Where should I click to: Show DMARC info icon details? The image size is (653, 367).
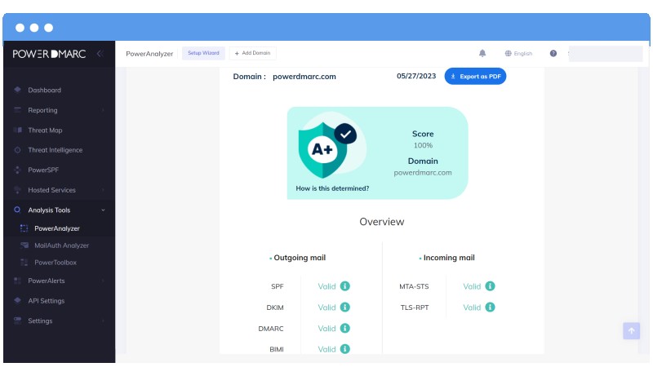(344, 329)
